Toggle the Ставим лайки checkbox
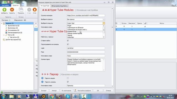This screenshot has height=99, width=177. pyautogui.click(x=68, y=40)
